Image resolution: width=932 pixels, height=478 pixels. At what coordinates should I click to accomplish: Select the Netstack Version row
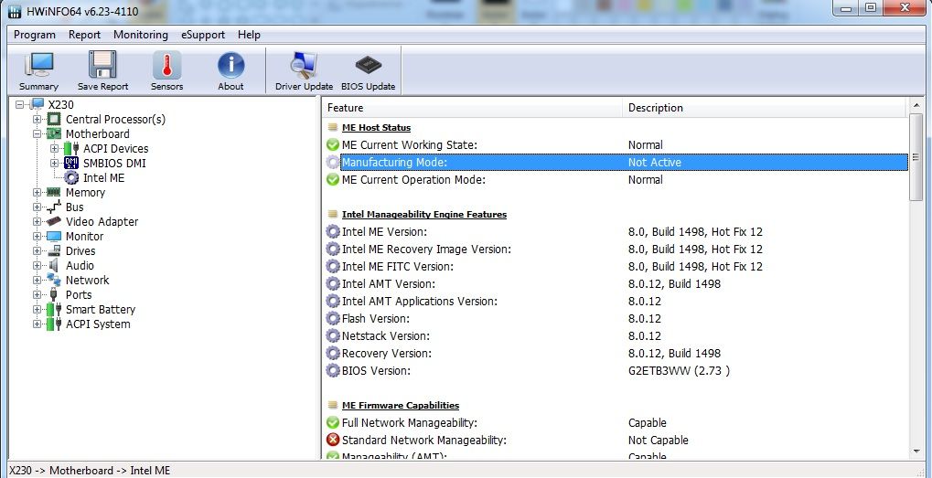(616, 335)
